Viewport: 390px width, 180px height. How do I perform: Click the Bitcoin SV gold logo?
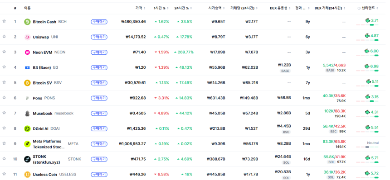27,83
